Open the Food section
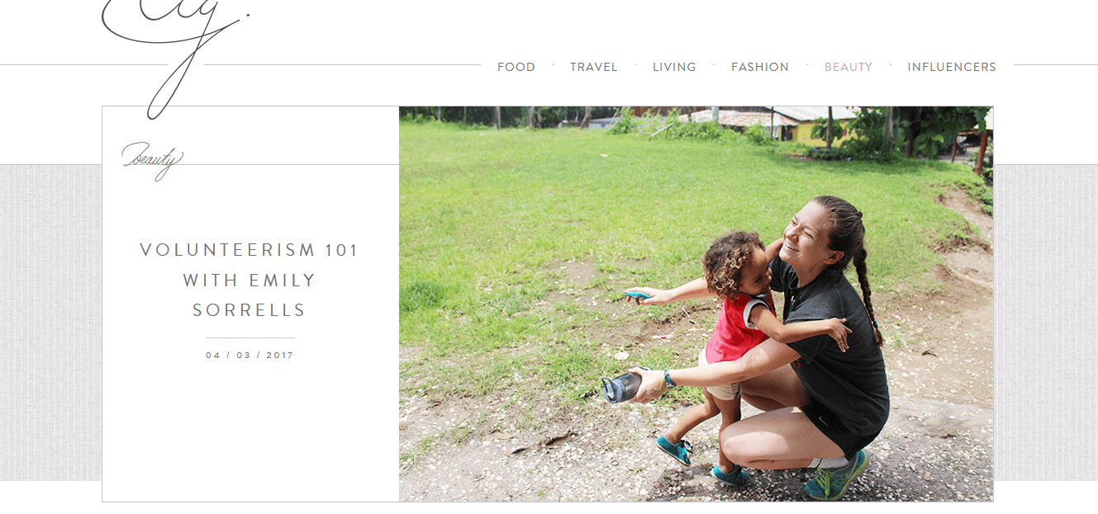This screenshot has height=514, width=1098. (516, 67)
